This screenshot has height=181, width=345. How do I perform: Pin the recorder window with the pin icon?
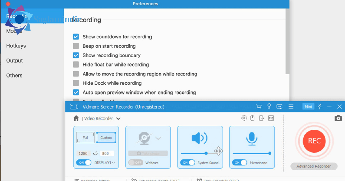[x=320, y=107]
